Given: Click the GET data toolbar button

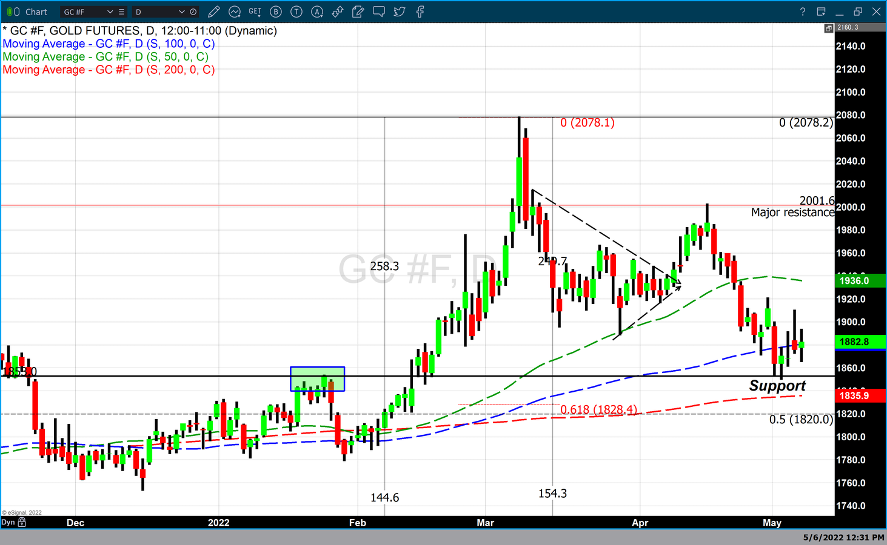Looking at the screenshot, I should tap(255, 12).
